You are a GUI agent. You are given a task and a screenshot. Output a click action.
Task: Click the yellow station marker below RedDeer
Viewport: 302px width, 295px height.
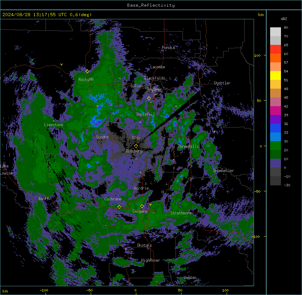[149, 98]
